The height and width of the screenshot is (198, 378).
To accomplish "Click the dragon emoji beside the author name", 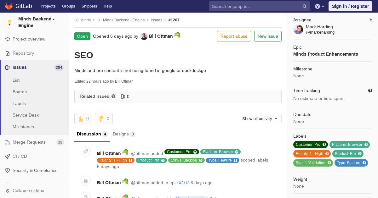I will [x=177, y=35].
